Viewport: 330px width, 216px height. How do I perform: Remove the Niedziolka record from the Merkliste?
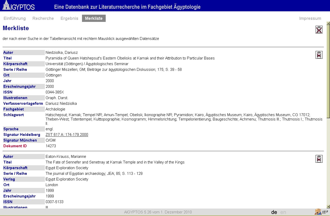319,55
